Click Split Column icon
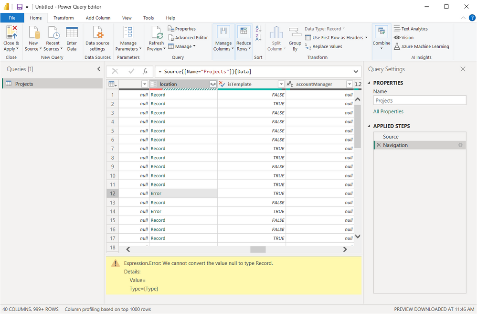477x314 pixels. (x=276, y=32)
